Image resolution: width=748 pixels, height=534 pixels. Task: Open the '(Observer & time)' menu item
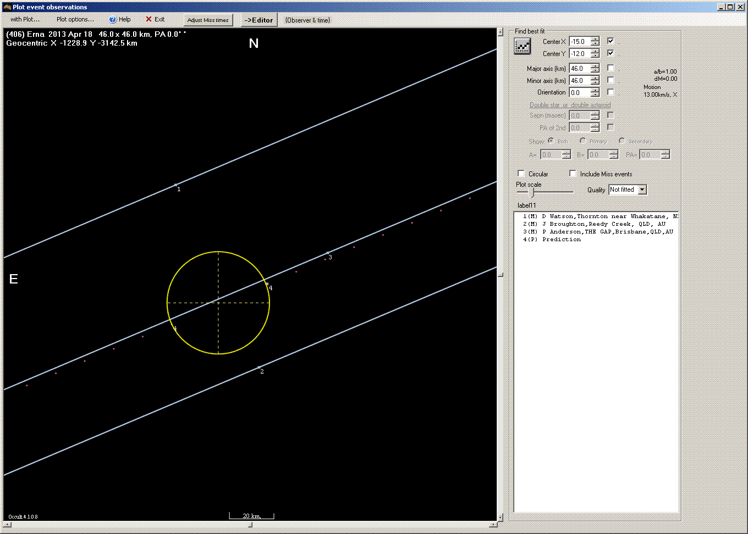pos(307,20)
